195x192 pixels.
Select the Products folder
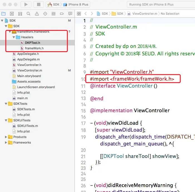pos(20,137)
